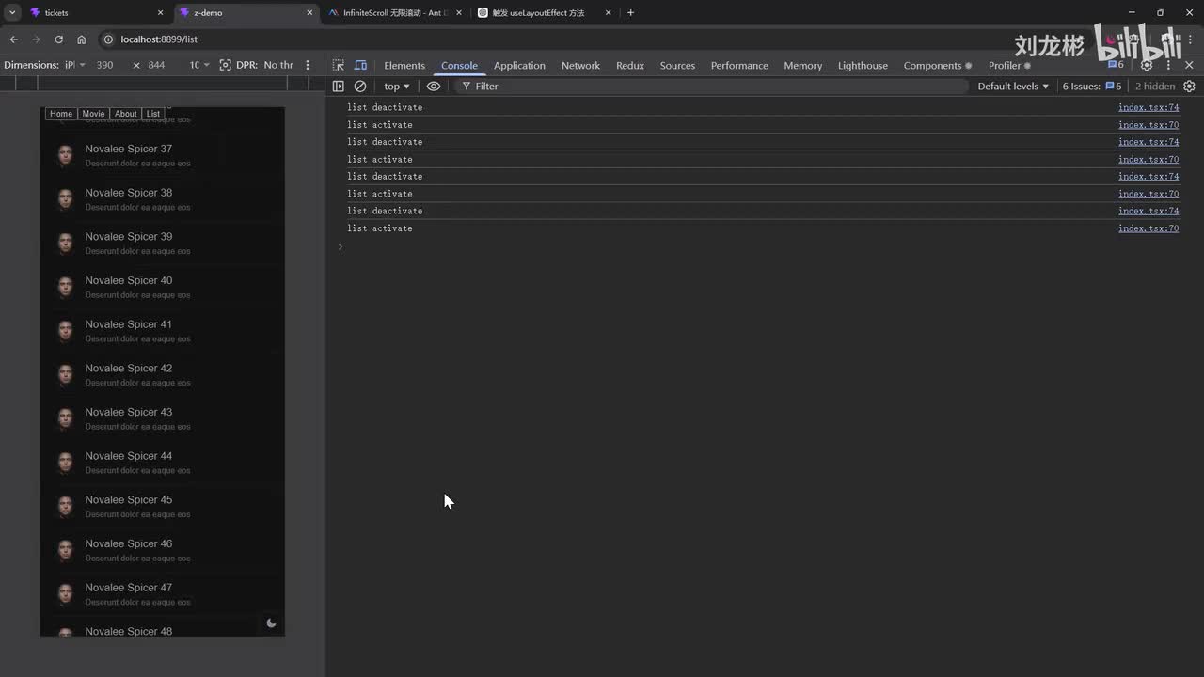Screen dimensions: 1204x677
Task: Open the Lighthouse panel
Action: 863,66
